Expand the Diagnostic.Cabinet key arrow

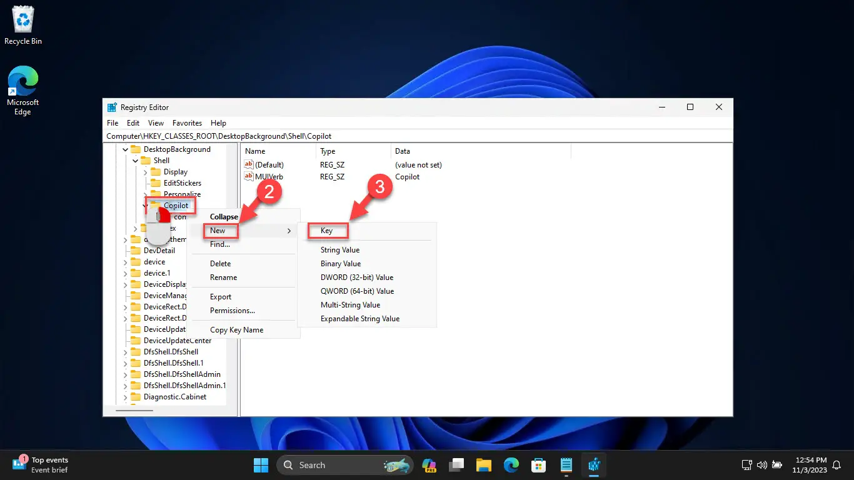click(125, 397)
